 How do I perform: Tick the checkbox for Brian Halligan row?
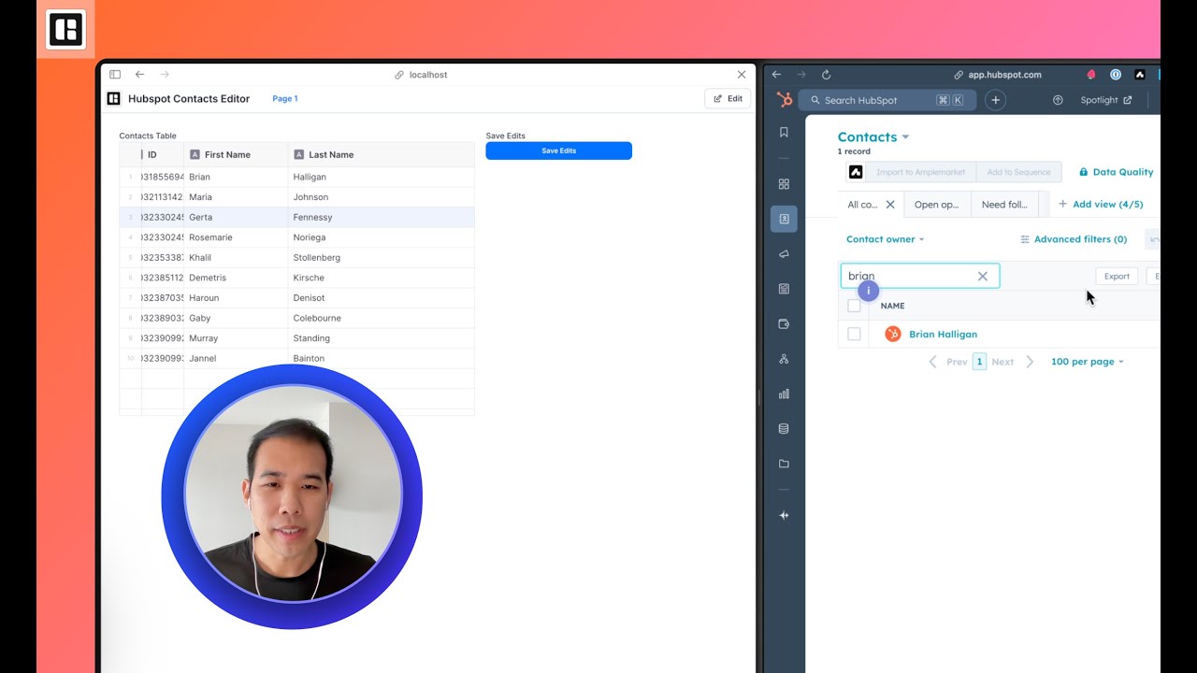tap(854, 334)
